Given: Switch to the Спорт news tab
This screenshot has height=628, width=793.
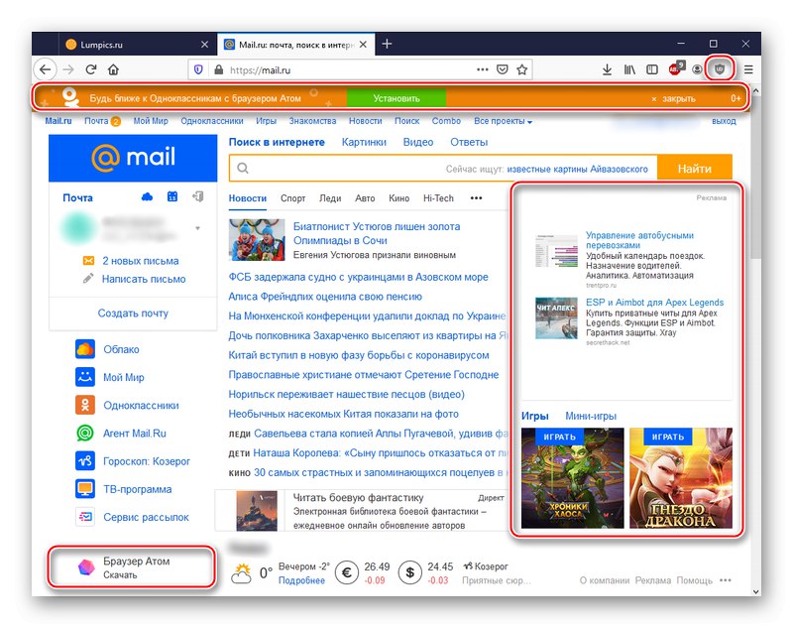Looking at the screenshot, I should pos(293,198).
